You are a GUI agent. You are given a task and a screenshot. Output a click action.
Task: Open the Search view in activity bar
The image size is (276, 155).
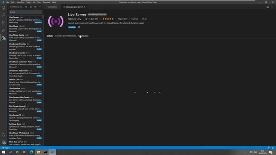(x=3, y=15)
